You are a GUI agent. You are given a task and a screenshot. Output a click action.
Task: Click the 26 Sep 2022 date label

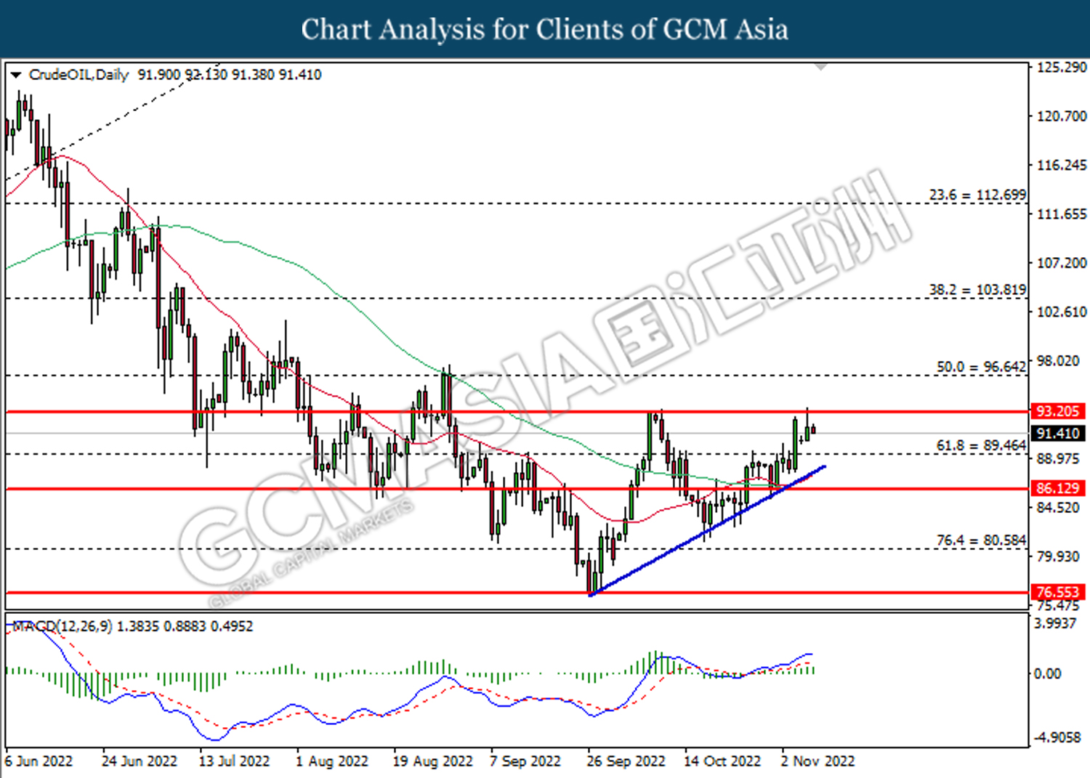[626, 761]
